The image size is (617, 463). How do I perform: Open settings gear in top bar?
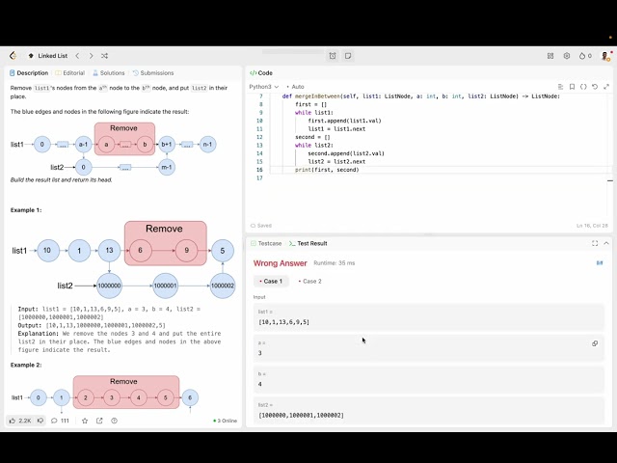567,56
